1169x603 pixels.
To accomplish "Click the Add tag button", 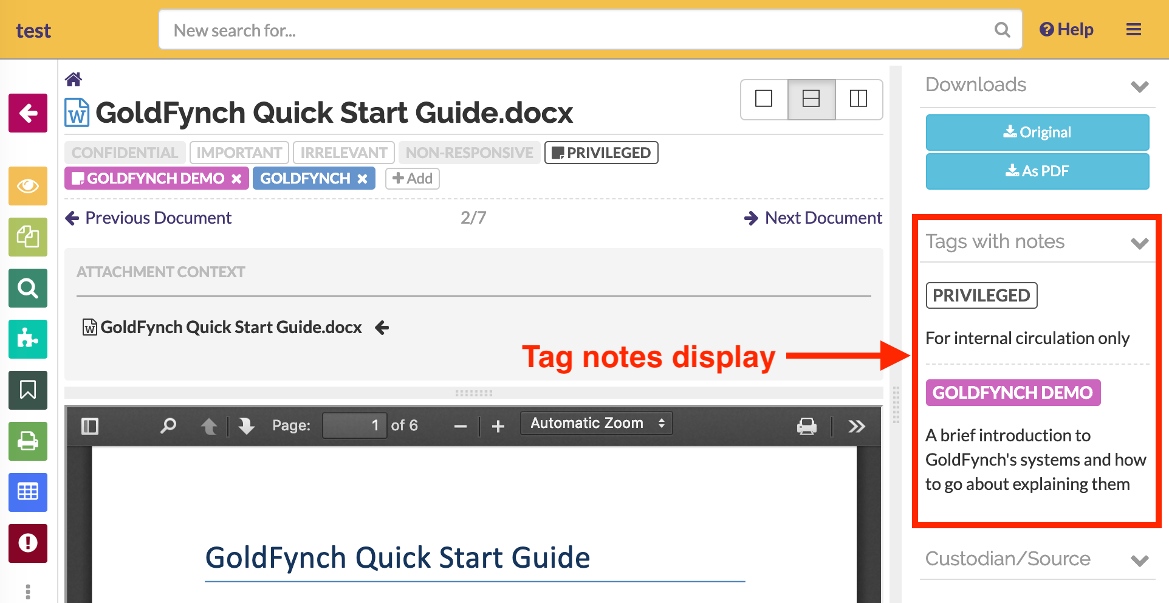I will tap(413, 179).
